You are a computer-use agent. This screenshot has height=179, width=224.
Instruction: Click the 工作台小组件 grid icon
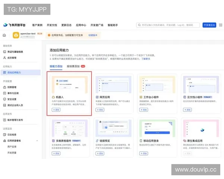141,97
